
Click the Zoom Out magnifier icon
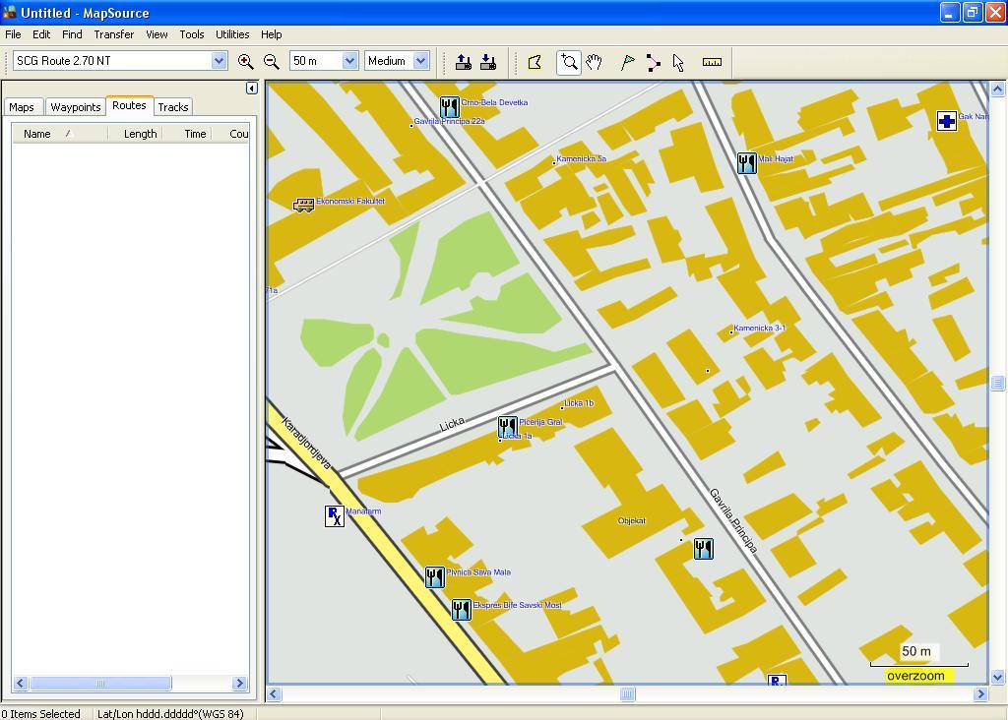point(272,61)
